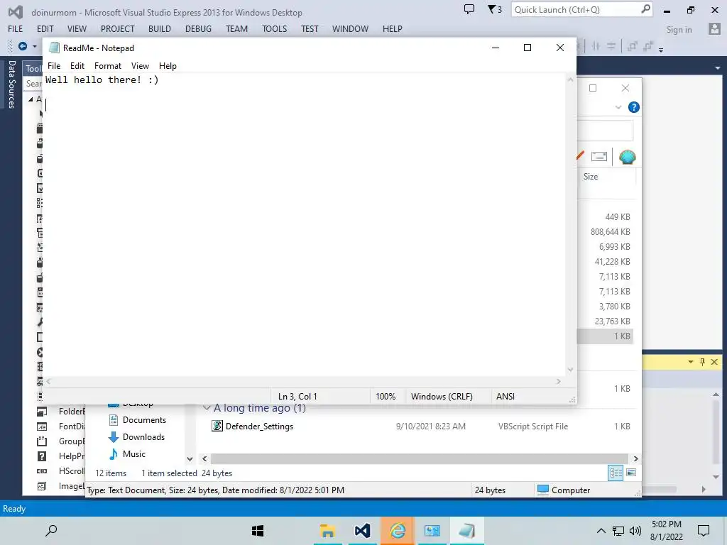Open the Notepad Help menu

click(168, 66)
